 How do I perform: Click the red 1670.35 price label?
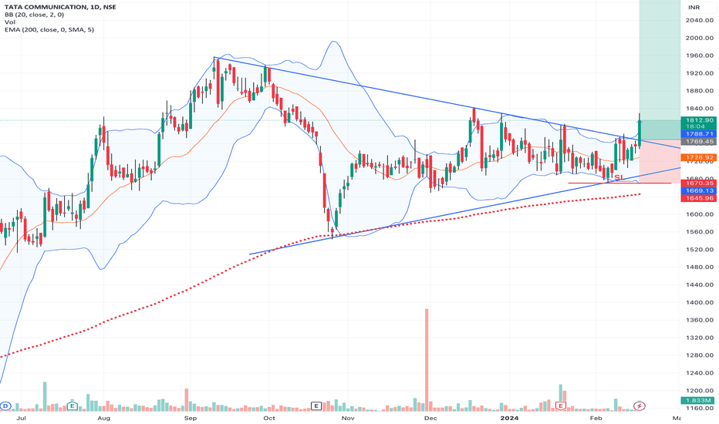698,183
